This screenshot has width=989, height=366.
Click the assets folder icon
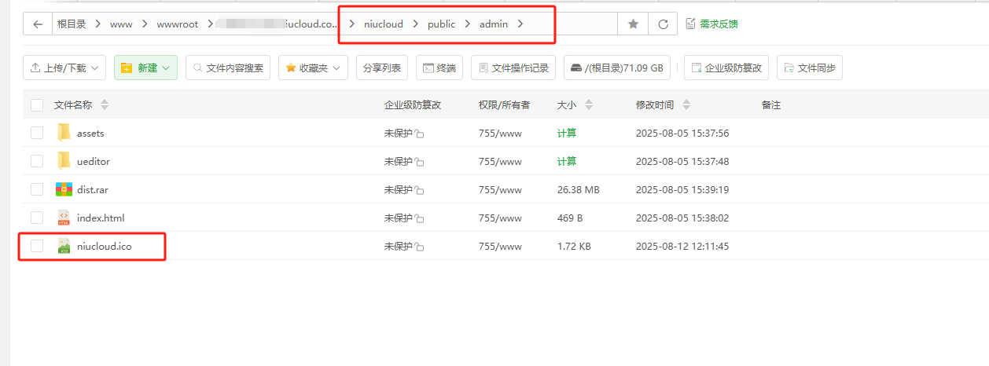click(64, 133)
